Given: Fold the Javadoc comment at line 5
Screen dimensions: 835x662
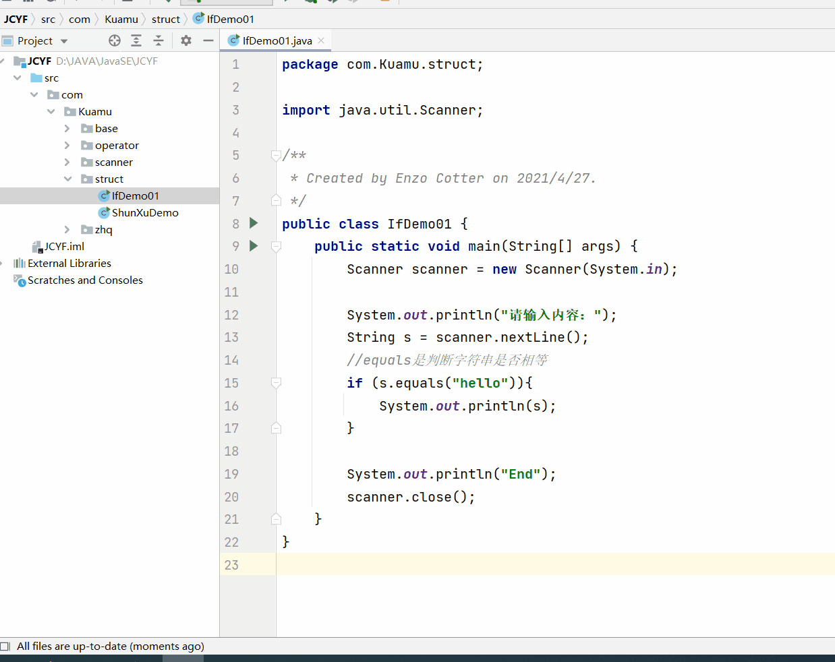Looking at the screenshot, I should point(276,156).
